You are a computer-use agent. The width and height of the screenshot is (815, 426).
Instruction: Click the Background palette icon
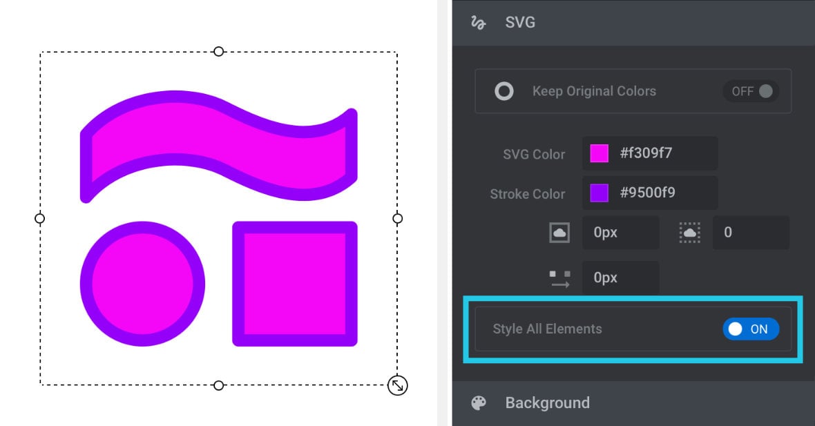(479, 403)
